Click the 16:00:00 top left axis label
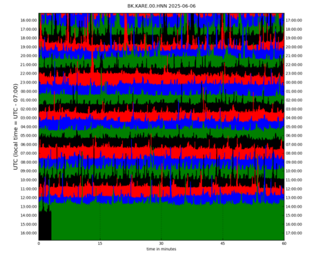 (x=28, y=20)
